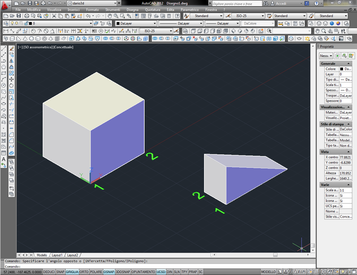Click the MODELLO button in status bar
Screen dimensions: 357x275
(268, 272)
